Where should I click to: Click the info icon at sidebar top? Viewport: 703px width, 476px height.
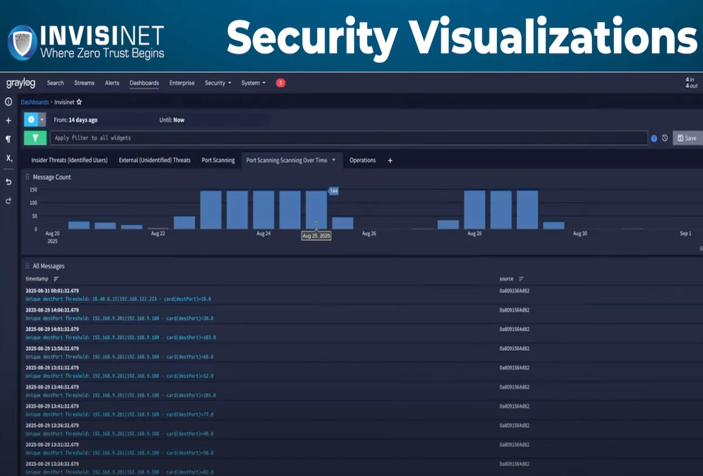pyautogui.click(x=8, y=102)
